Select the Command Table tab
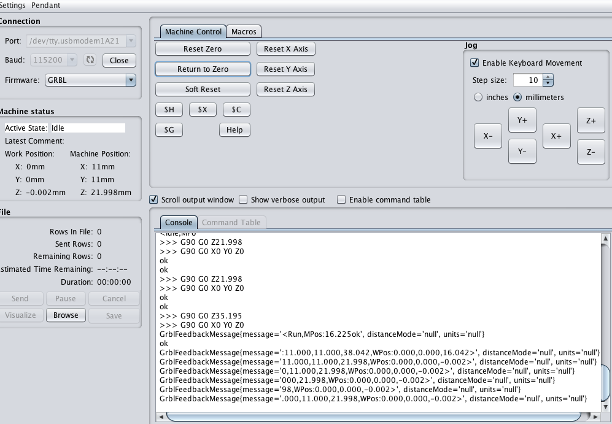Screen dimensions: 612x424 (x=231, y=222)
